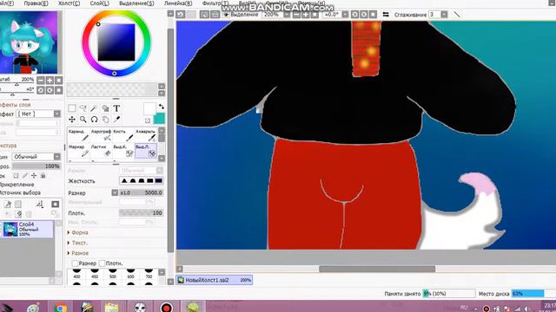
Task: Toggle transparent color mode under swatches
Action: tap(148, 120)
